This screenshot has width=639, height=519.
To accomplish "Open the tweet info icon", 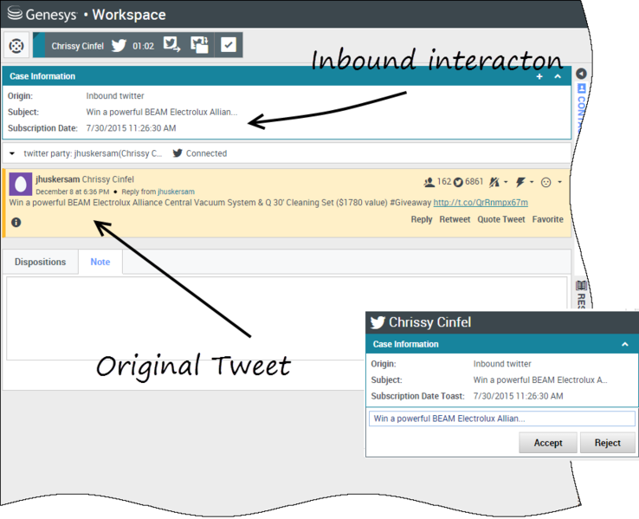I will (16, 223).
